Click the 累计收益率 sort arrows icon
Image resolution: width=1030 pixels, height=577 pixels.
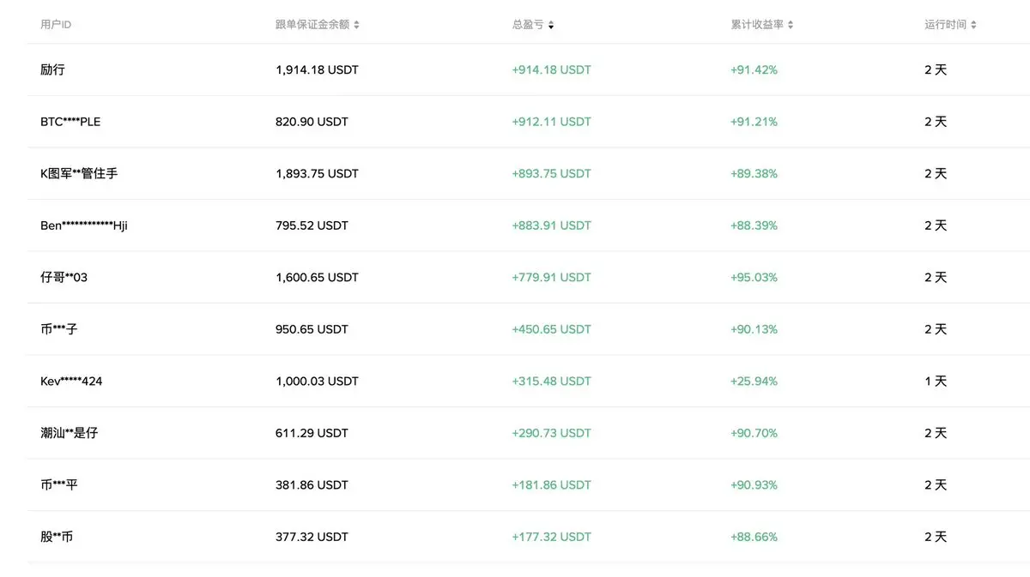[791, 25]
